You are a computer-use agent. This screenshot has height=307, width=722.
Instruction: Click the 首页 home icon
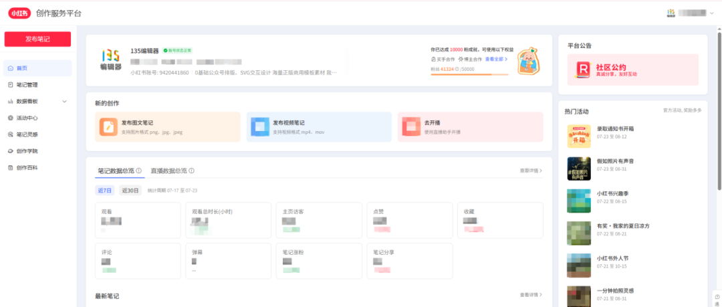[11, 68]
